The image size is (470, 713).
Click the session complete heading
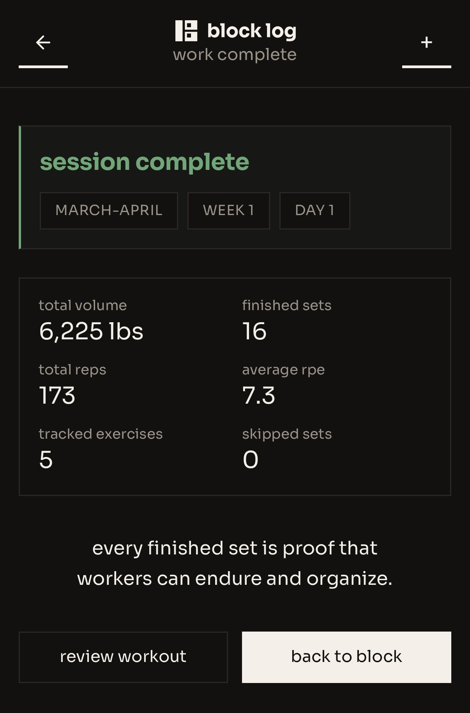pyautogui.click(x=144, y=162)
